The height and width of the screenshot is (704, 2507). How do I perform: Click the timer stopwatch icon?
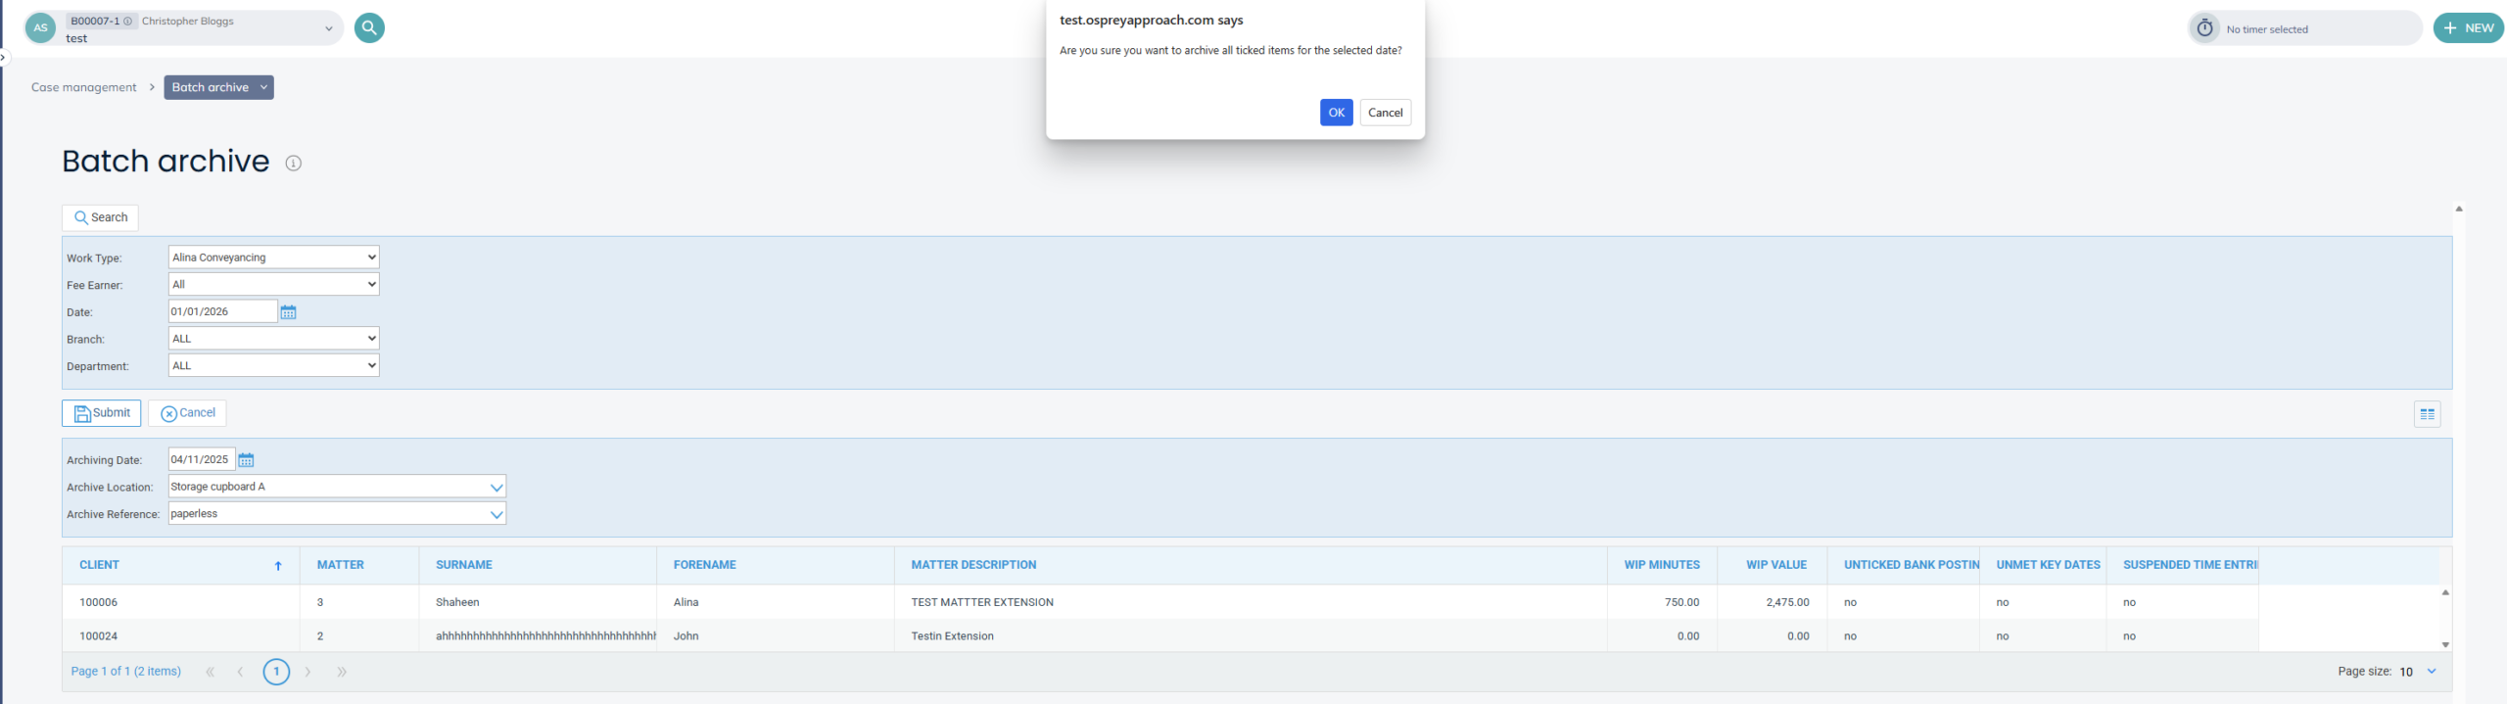coord(2204,28)
